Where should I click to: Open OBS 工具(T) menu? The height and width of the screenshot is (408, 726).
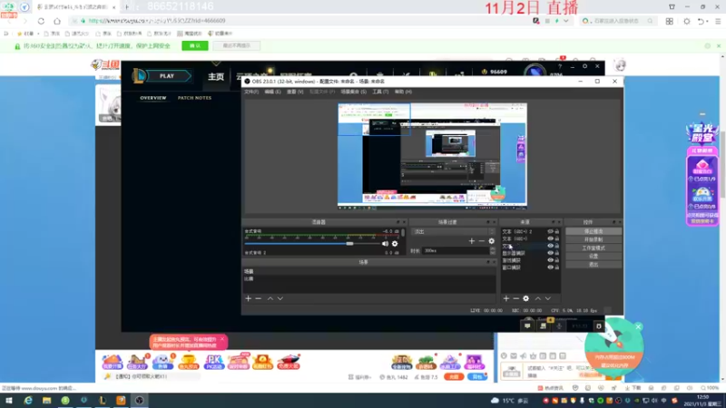[x=380, y=92]
